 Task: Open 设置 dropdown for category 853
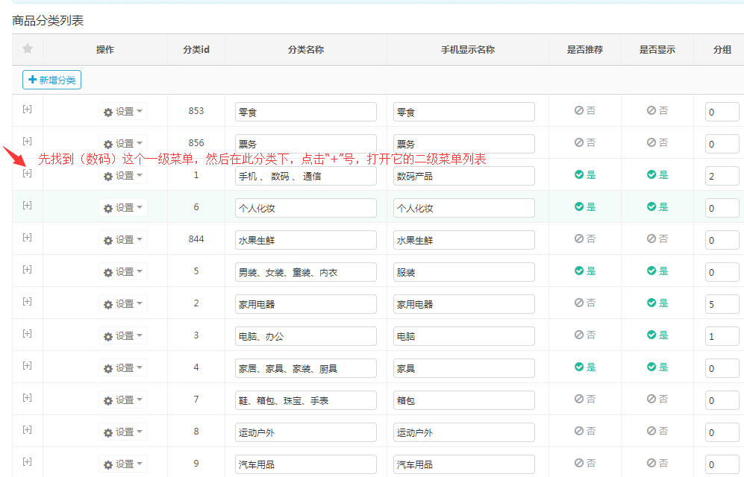coord(123,111)
